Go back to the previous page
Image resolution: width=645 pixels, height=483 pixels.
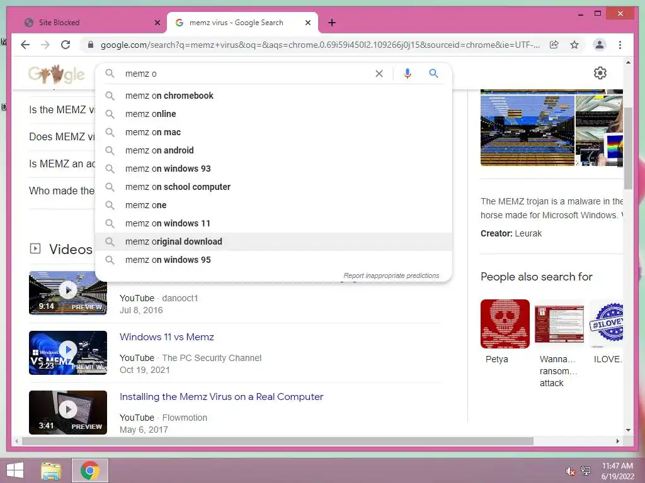(x=25, y=45)
